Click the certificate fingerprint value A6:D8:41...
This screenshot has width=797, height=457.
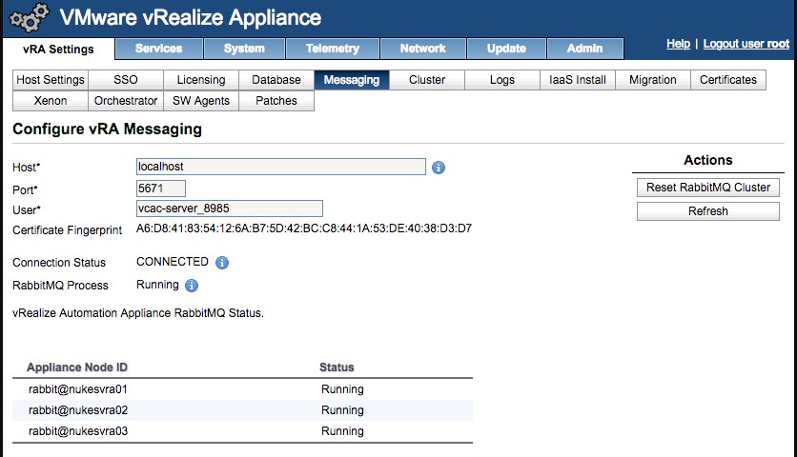click(x=304, y=228)
